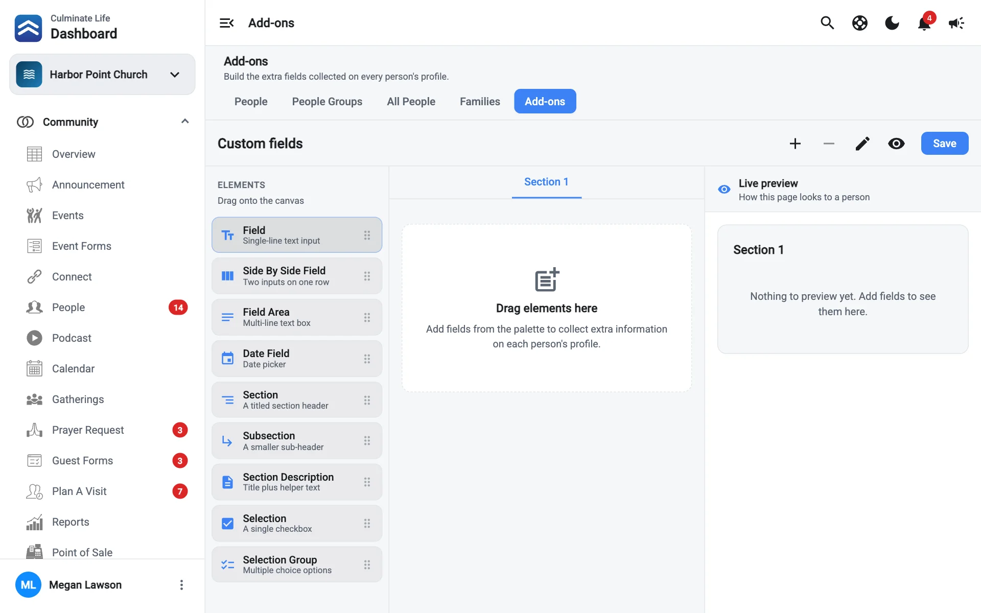The width and height of the screenshot is (981, 613).
Task: Click the Live preview eye icon
Action: [x=724, y=190]
